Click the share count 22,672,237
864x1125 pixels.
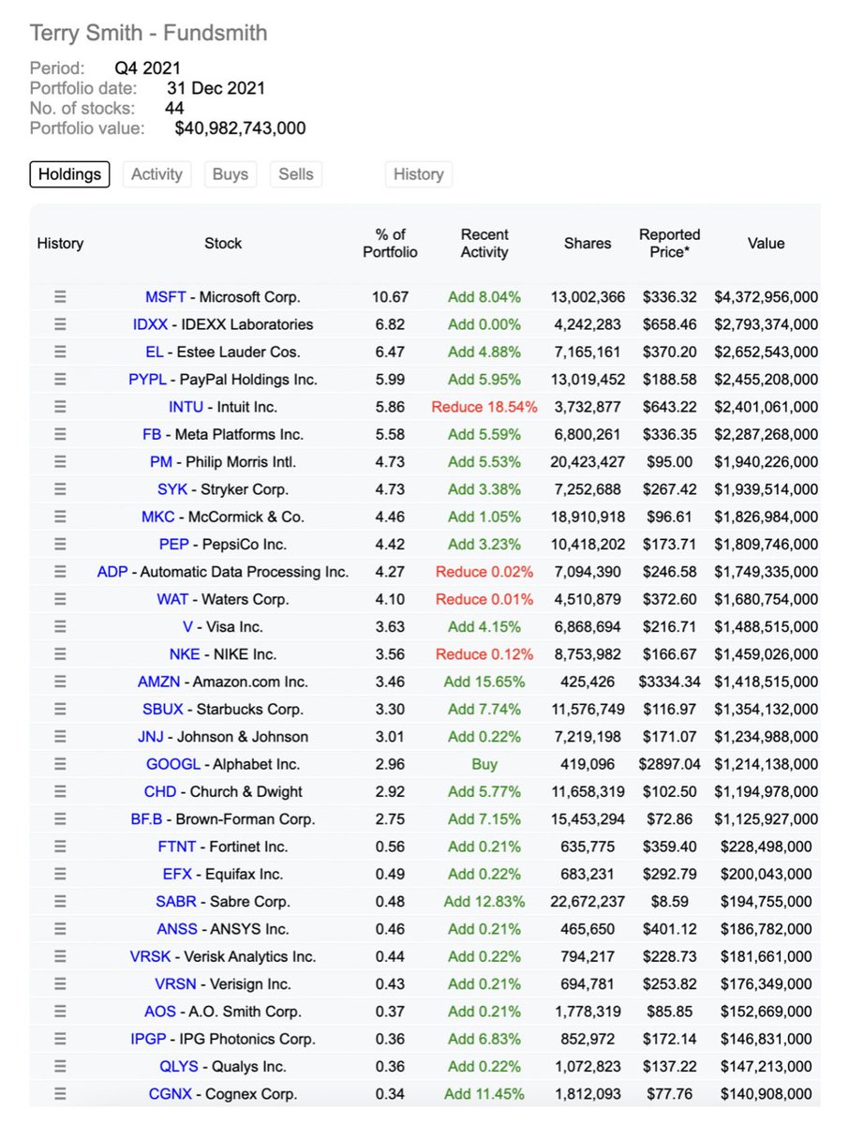[588, 902]
